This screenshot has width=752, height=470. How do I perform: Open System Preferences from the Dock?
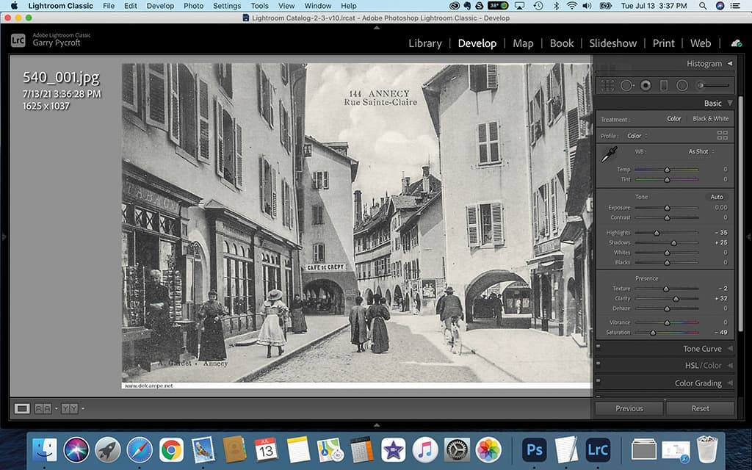[x=456, y=450]
